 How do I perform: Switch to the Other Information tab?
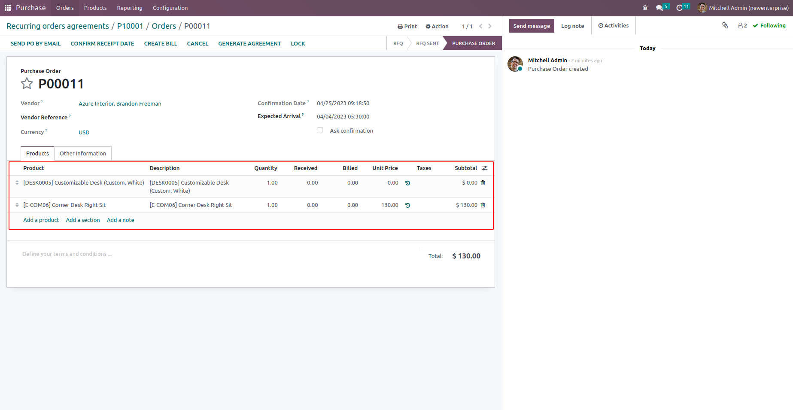pyautogui.click(x=83, y=153)
